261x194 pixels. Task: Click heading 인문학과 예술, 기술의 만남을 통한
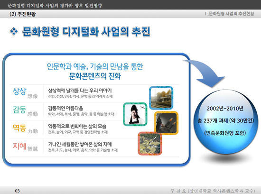click(x=95, y=66)
